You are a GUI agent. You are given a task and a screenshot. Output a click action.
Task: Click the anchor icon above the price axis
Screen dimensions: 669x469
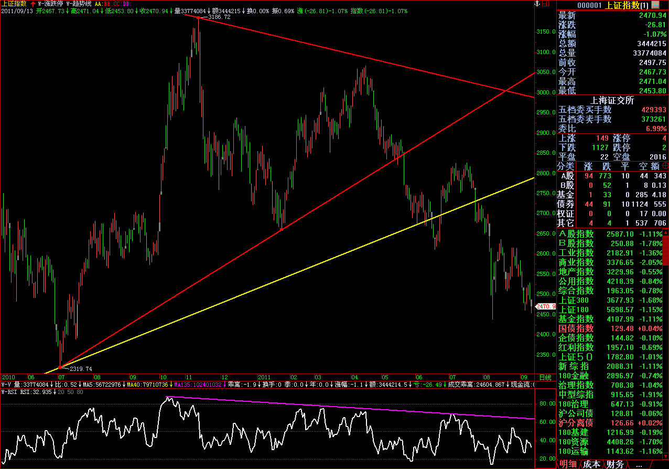[x=536, y=4]
